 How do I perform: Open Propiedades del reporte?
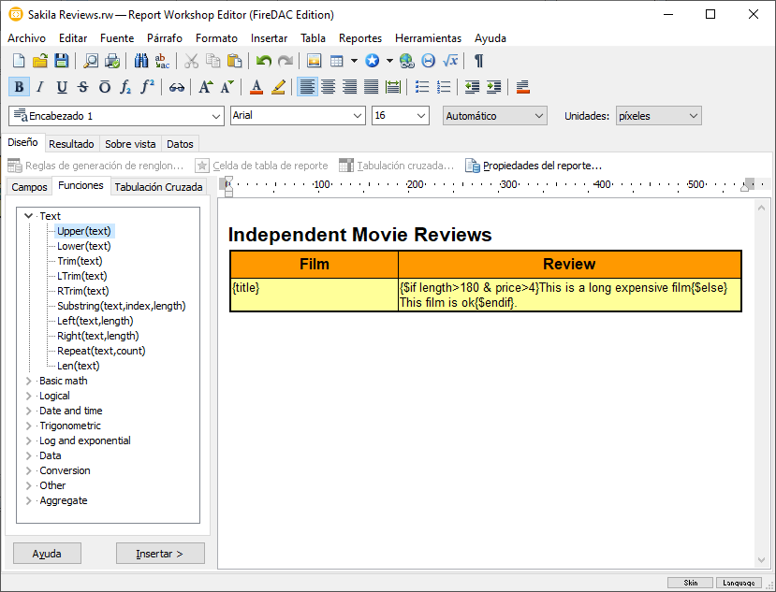[x=534, y=166]
